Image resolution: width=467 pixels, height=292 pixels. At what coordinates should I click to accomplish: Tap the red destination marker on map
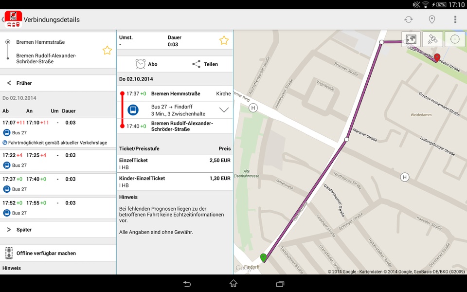437,58
